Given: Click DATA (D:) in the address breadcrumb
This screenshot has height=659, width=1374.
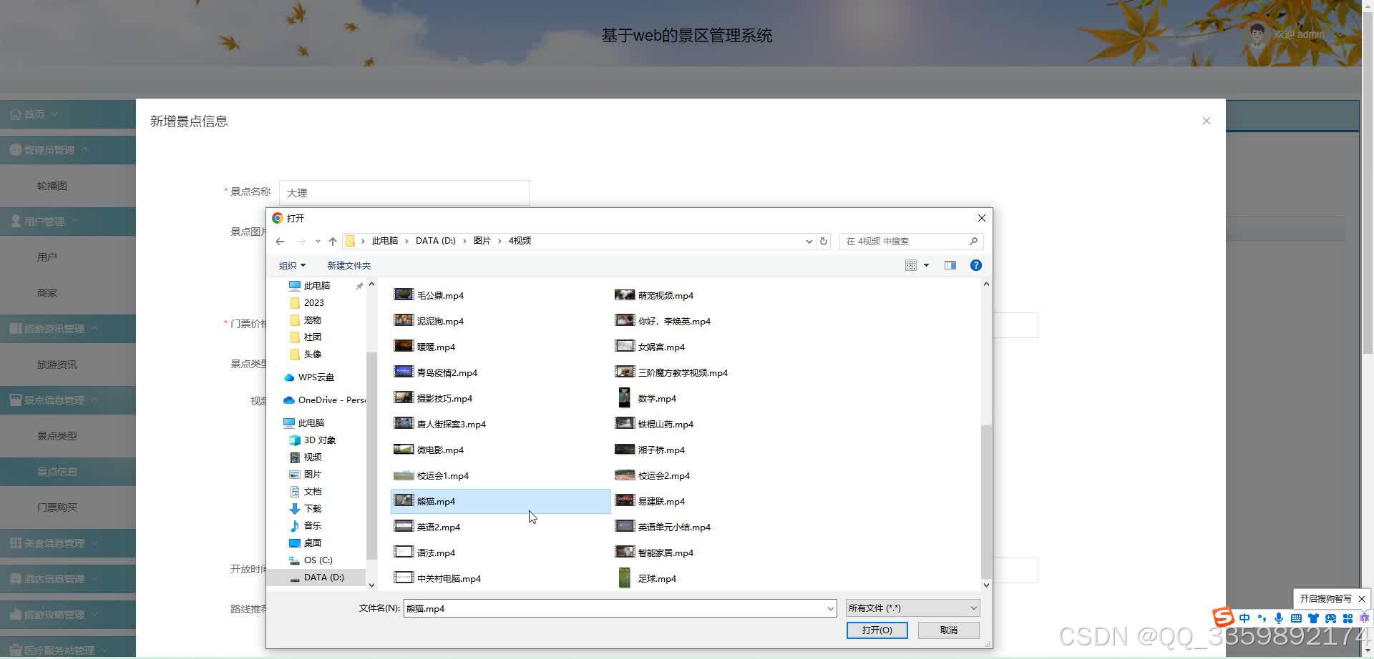Looking at the screenshot, I should (435, 241).
